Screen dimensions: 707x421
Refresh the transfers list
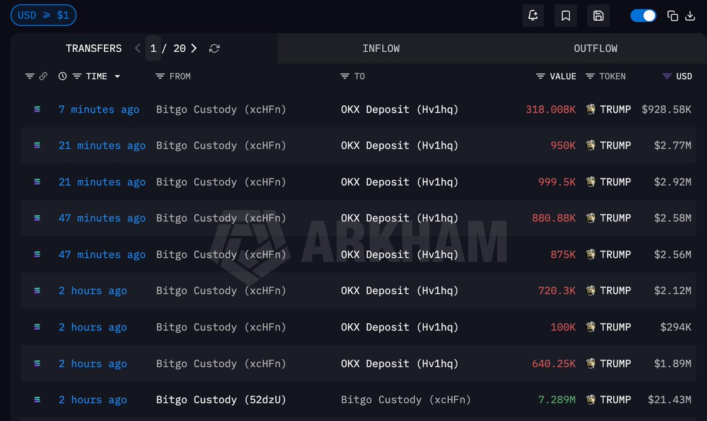214,48
